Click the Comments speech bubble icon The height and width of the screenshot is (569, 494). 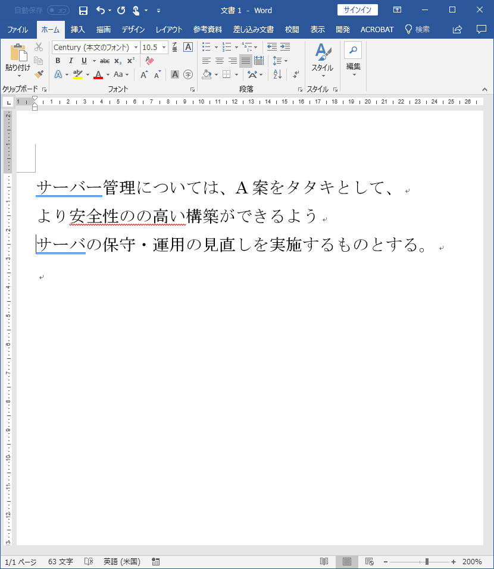click(482, 29)
